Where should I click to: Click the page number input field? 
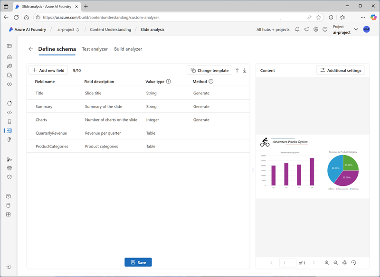tap(288, 263)
